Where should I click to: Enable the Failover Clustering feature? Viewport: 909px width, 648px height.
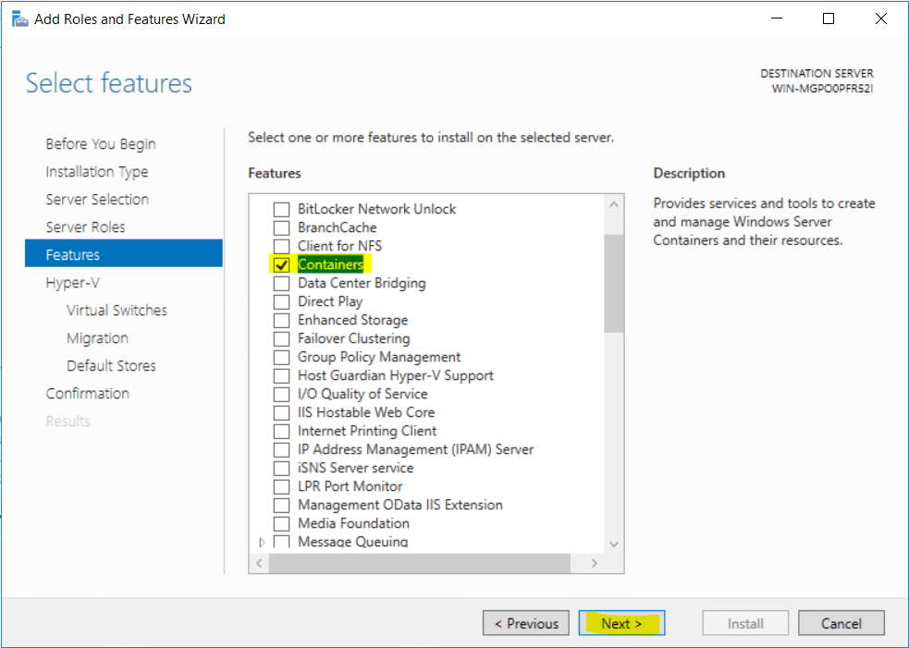[282, 338]
